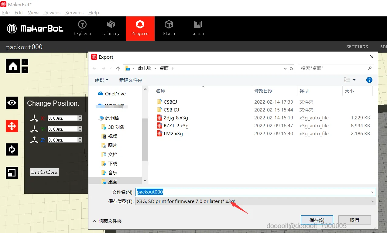Open the Library section

coord(111,28)
